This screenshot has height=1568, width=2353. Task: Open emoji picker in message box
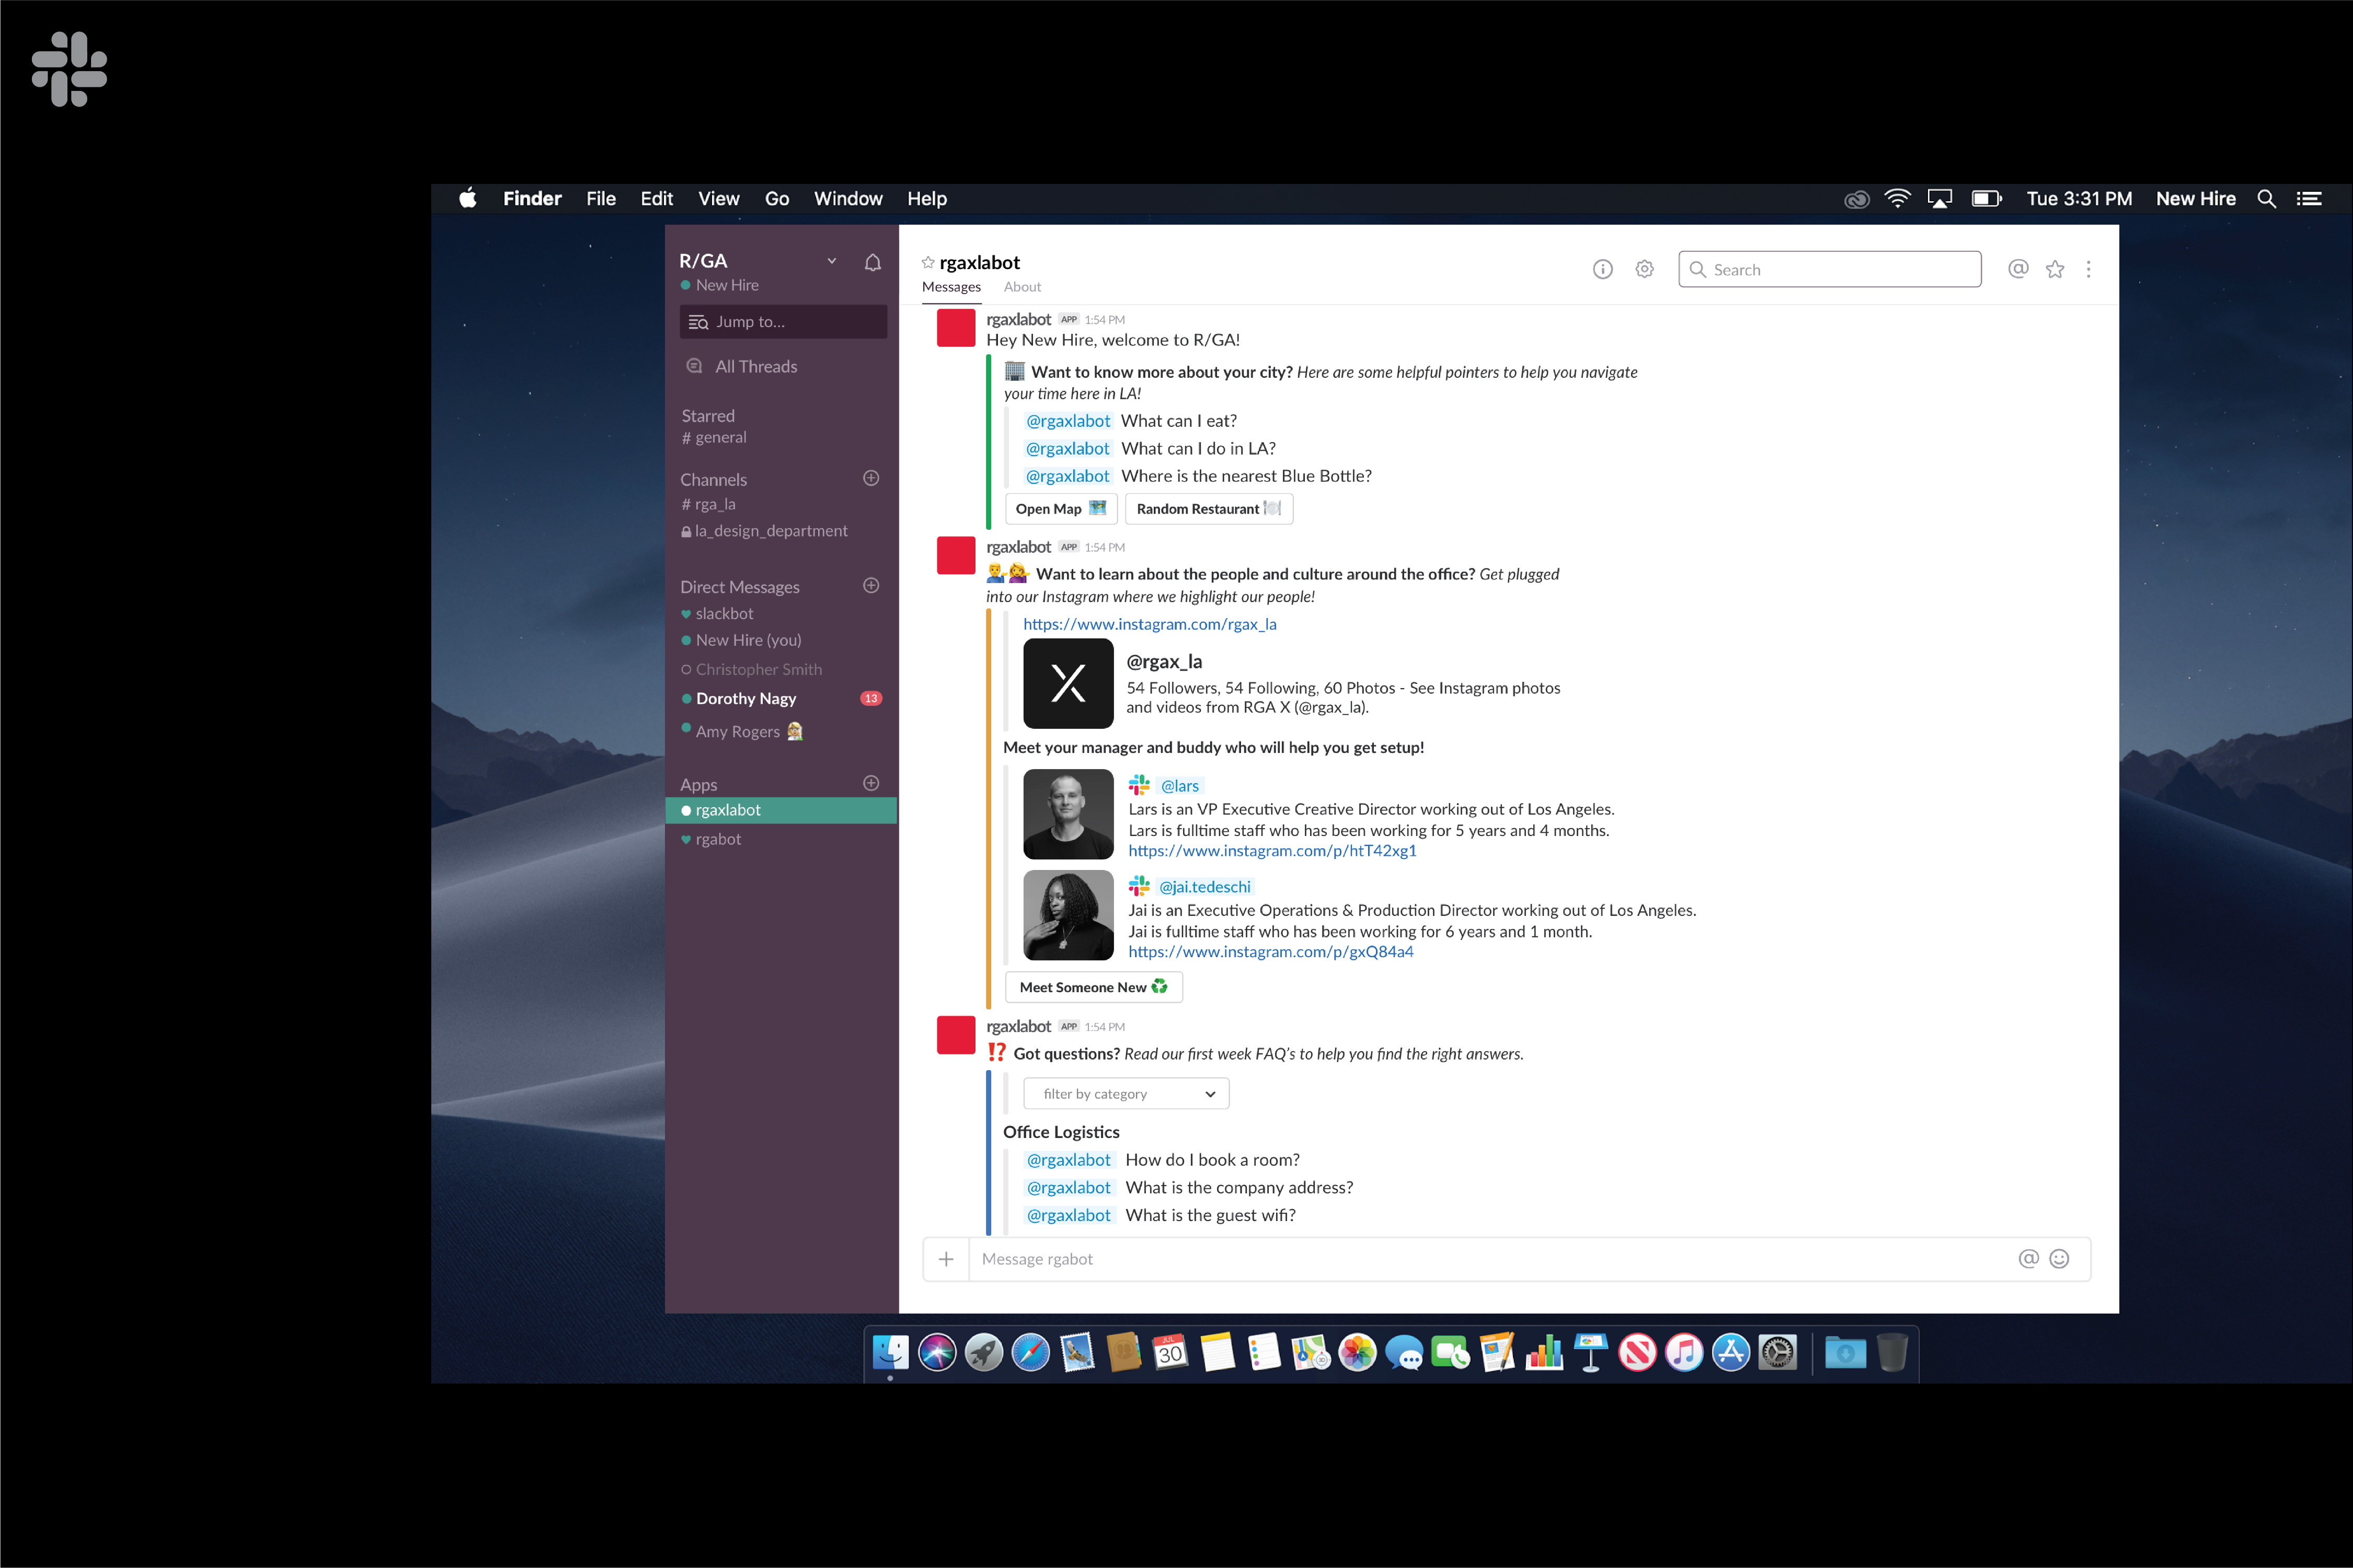coord(2059,1259)
